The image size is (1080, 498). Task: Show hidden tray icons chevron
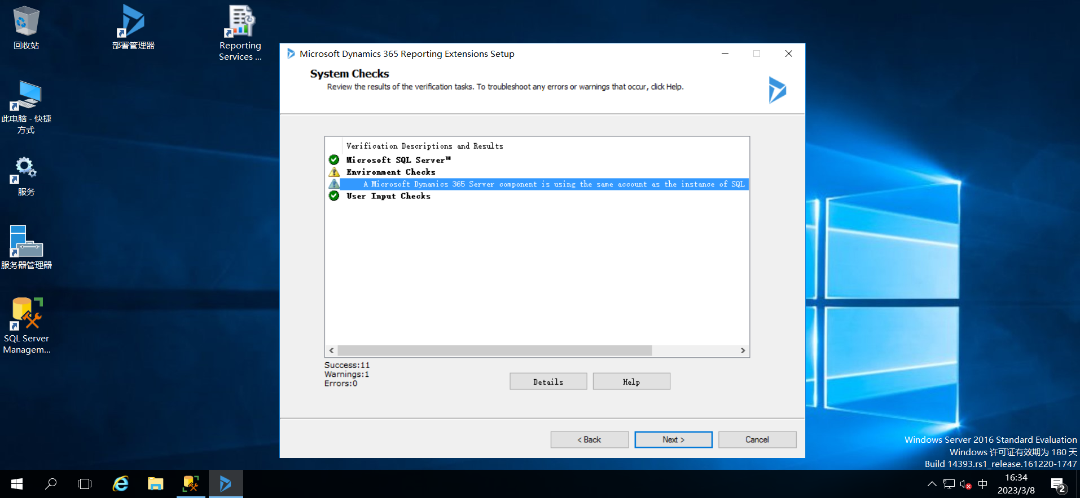point(932,484)
